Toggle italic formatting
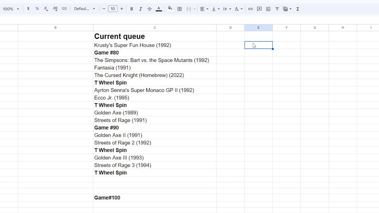The image size is (379, 213). 141,9
